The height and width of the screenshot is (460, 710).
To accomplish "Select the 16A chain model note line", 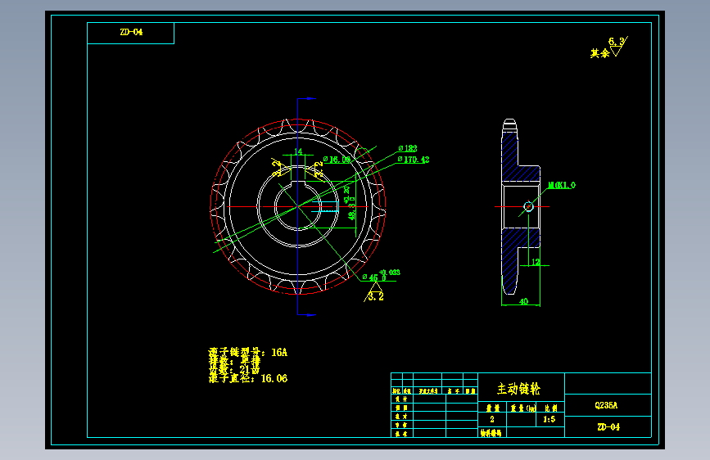I will coord(247,352).
